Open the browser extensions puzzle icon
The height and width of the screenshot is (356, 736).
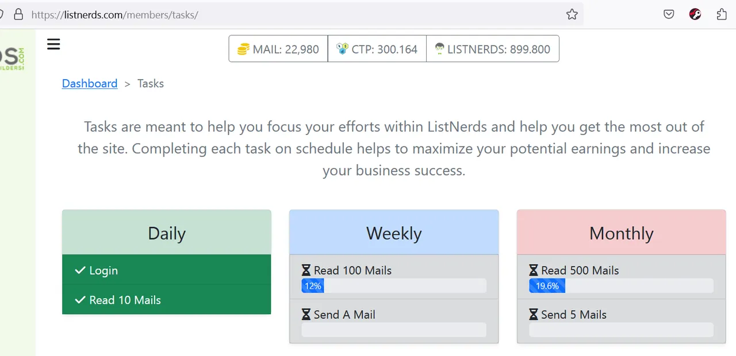click(722, 14)
